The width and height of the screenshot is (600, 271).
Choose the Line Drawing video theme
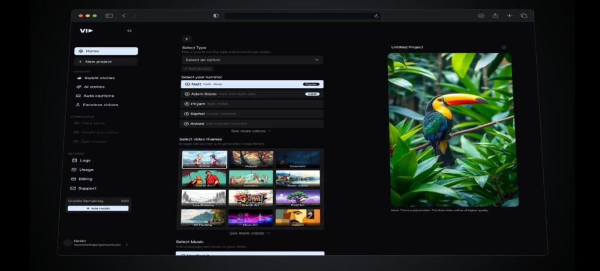click(x=203, y=198)
